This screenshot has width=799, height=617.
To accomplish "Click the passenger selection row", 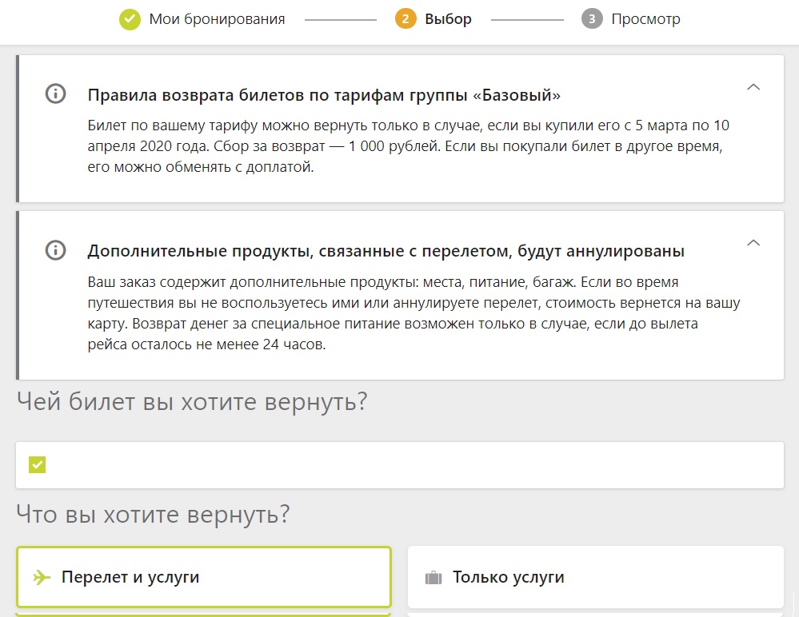I will pos(400,465).
